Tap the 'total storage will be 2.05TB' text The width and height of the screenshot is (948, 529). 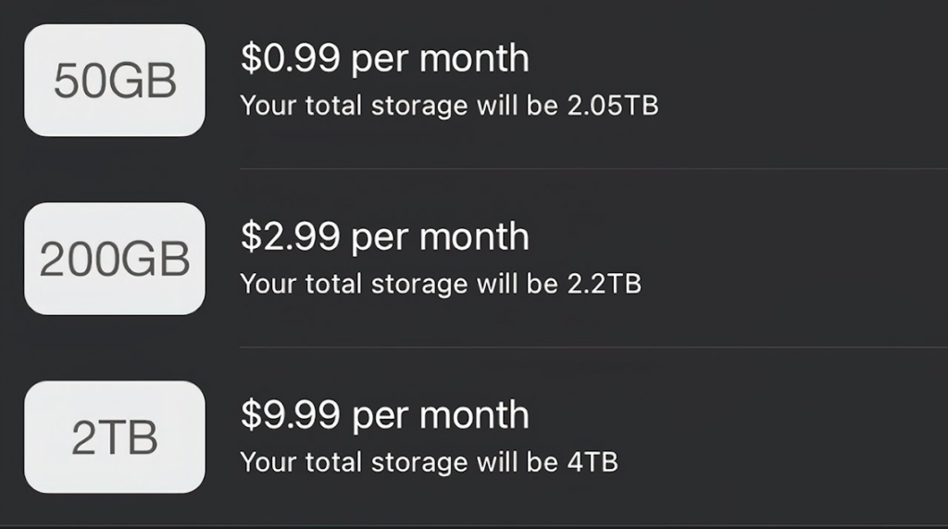click(x=449, y=106)
